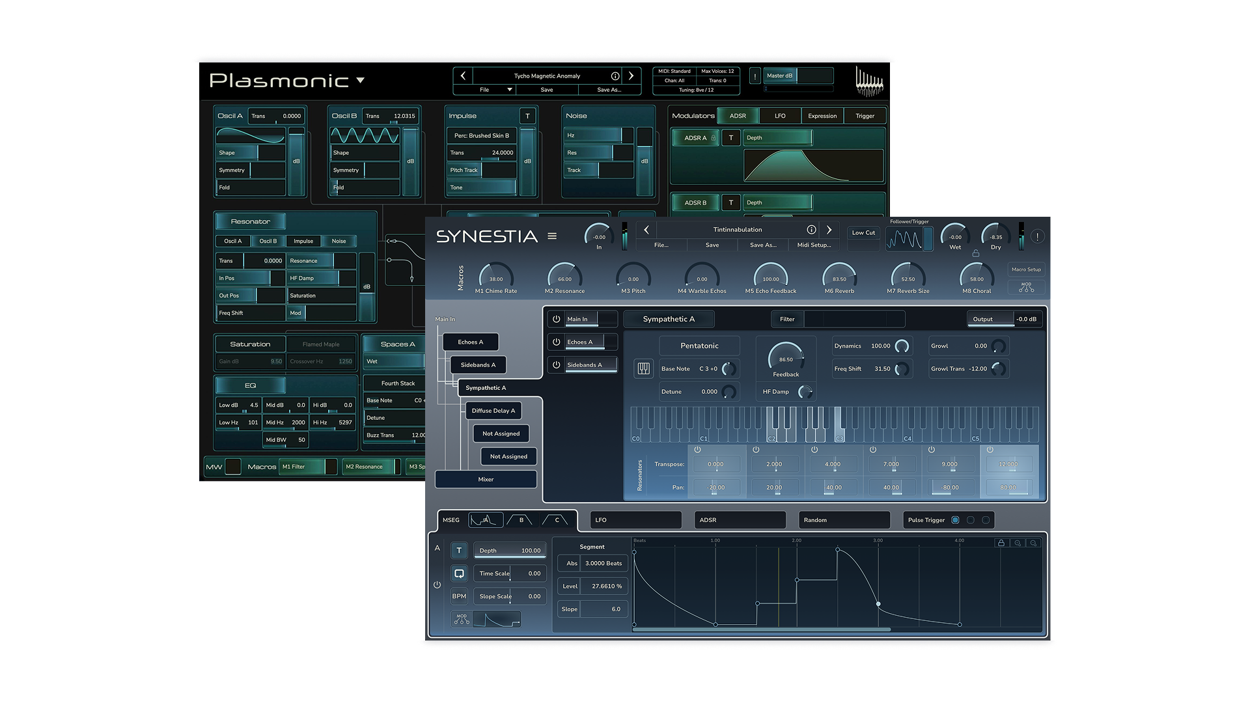Switch to the LFO modulators tab in Plasmonic
The height and width of the screenshot is (703, 1250).
[780, 116]
